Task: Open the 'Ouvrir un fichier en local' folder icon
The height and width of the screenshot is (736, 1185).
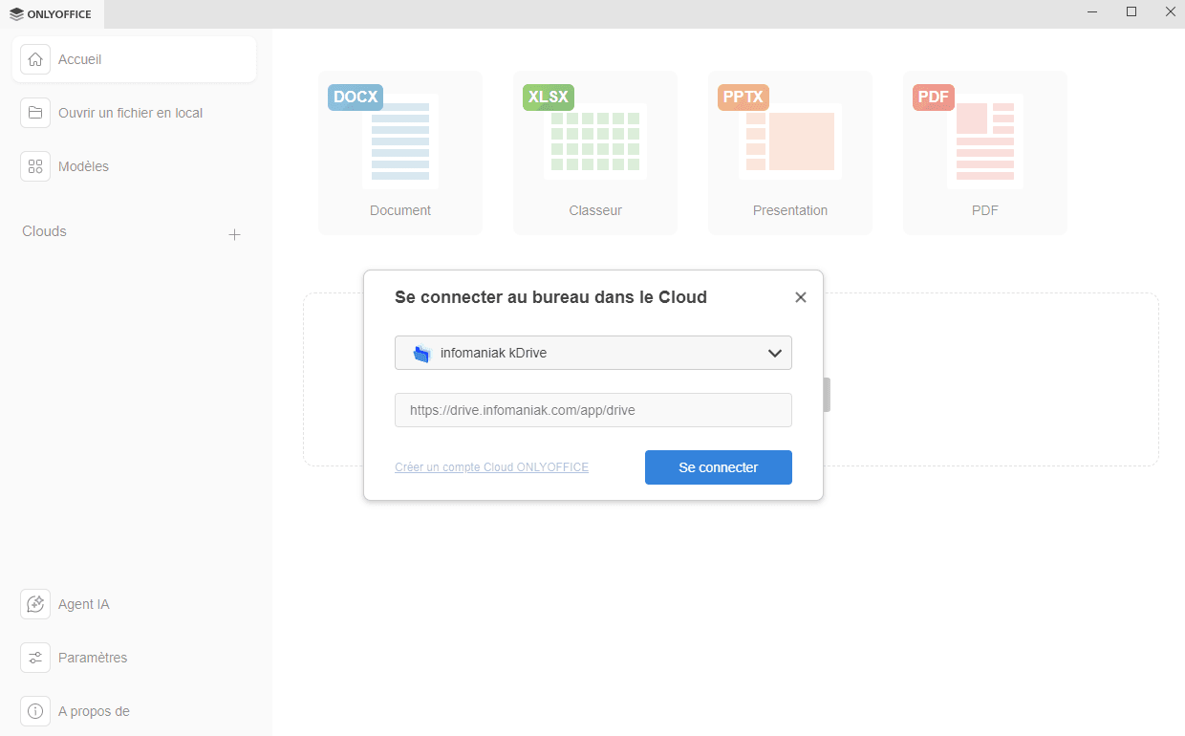Action: pyautogui.click(x=34, y=112)
